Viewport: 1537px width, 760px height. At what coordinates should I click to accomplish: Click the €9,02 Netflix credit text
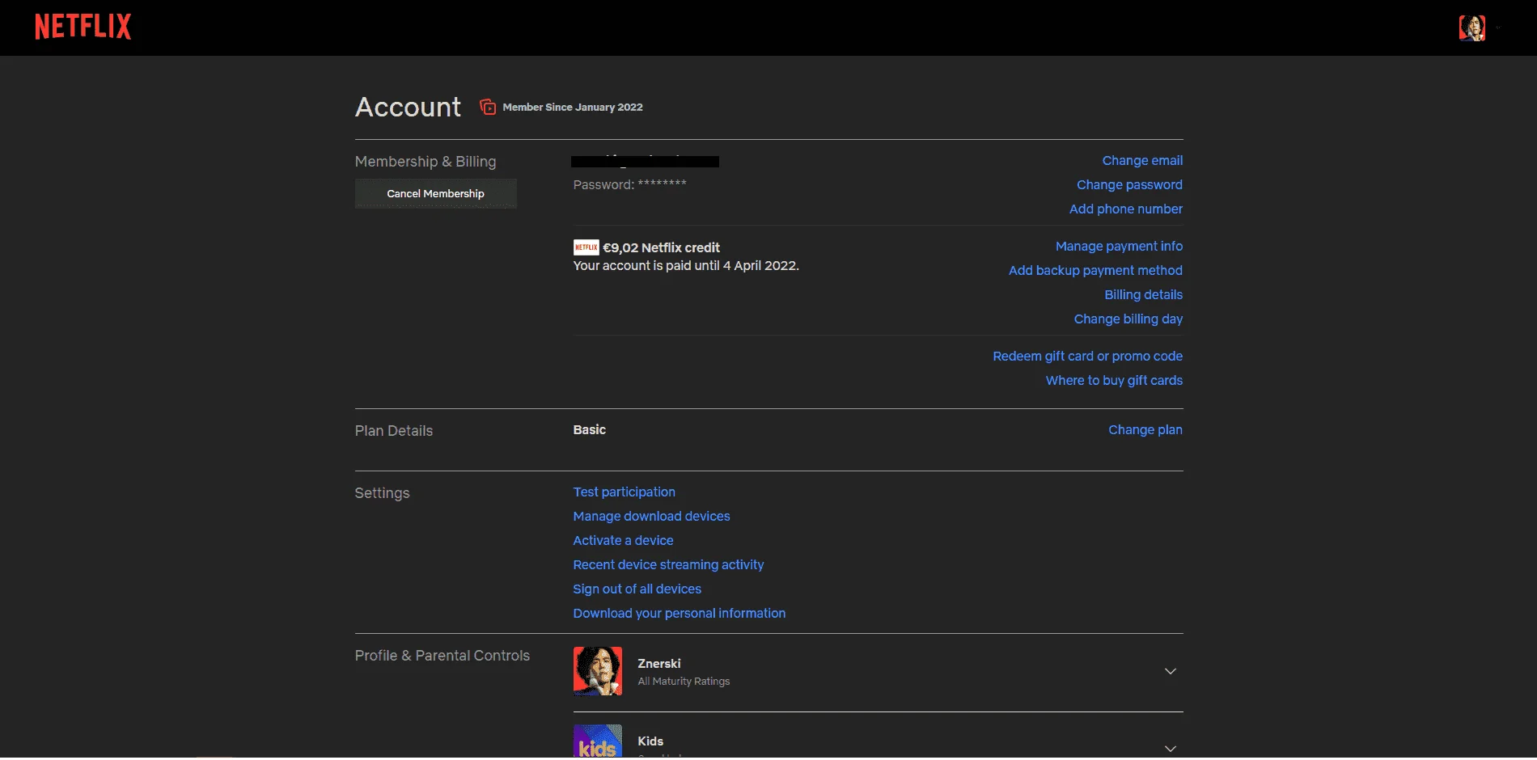tap(661, 247)
